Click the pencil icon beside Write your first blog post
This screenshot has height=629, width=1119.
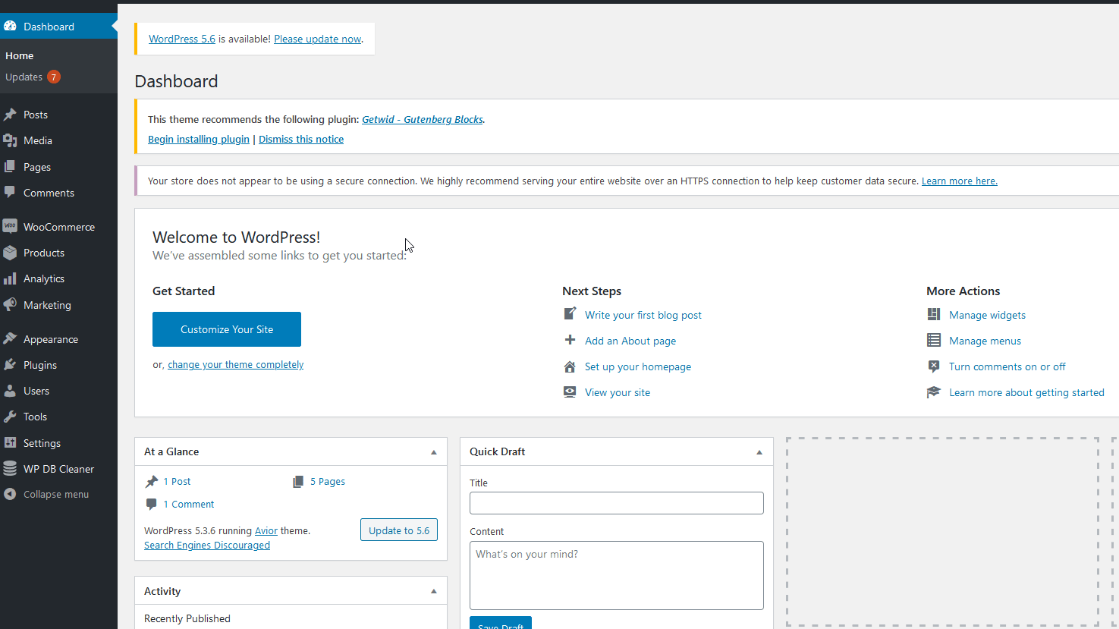pos(570,313)
